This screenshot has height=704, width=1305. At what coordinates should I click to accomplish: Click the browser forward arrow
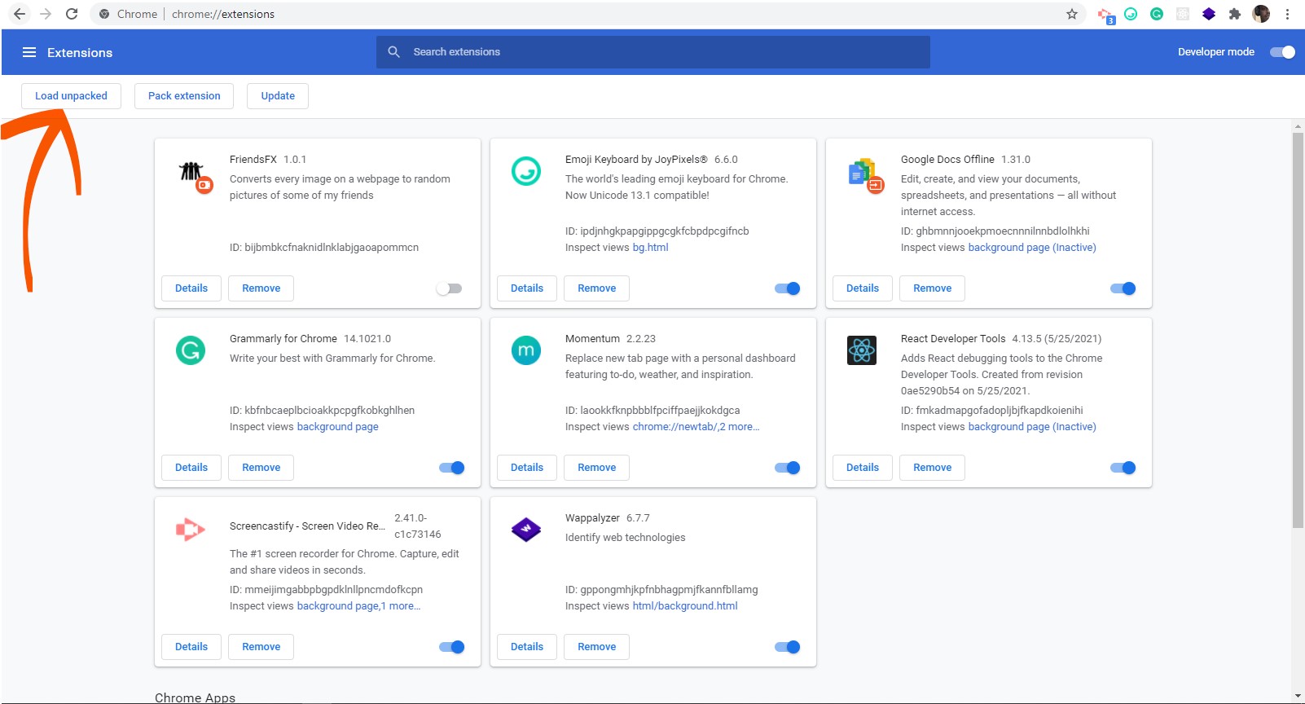coord(46,14)
